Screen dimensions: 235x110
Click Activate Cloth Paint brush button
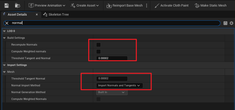[172, 5]
